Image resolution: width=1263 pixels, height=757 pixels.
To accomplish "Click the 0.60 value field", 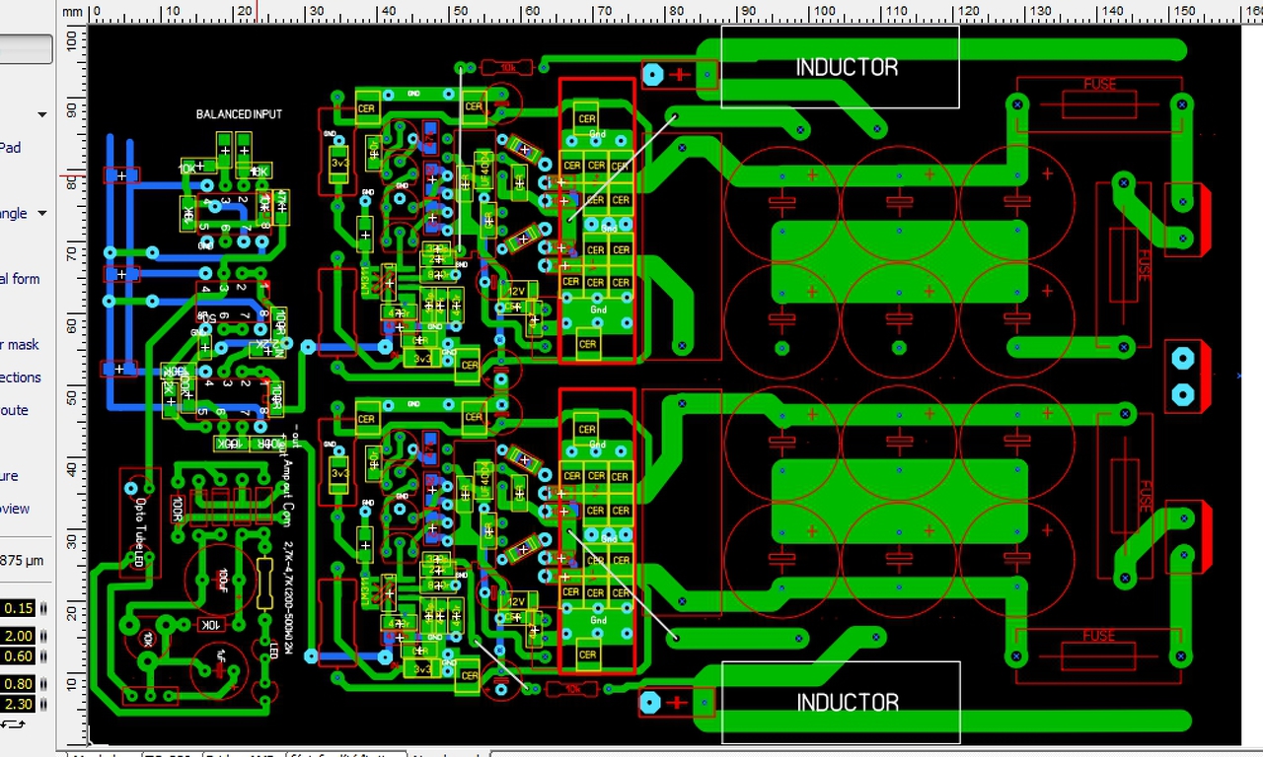I will pyautogui.click(x=19, y=656).
